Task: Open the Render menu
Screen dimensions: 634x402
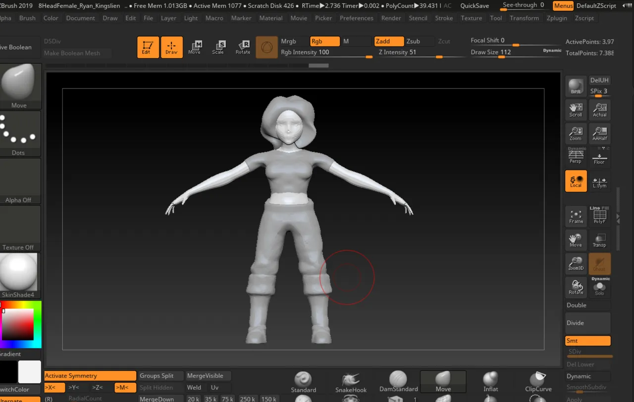Action: [x=391, y=18]
